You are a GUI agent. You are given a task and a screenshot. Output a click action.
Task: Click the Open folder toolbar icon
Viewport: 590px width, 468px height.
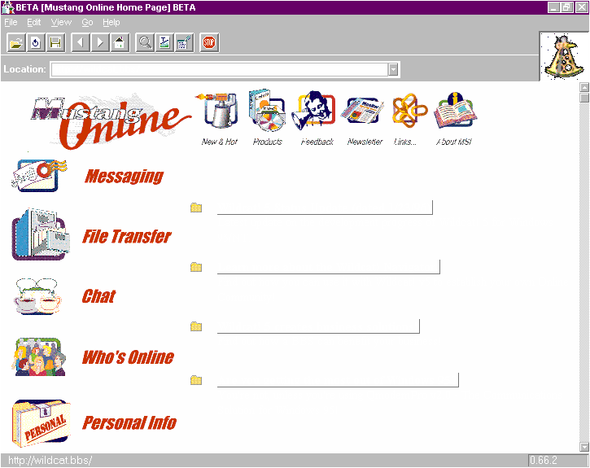coord(15,42)
